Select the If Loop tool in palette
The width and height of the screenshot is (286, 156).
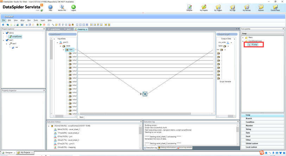253,45
